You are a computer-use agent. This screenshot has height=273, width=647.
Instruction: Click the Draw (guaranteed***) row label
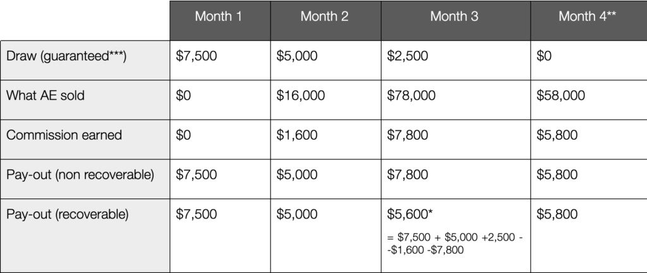tap(67, 56)
